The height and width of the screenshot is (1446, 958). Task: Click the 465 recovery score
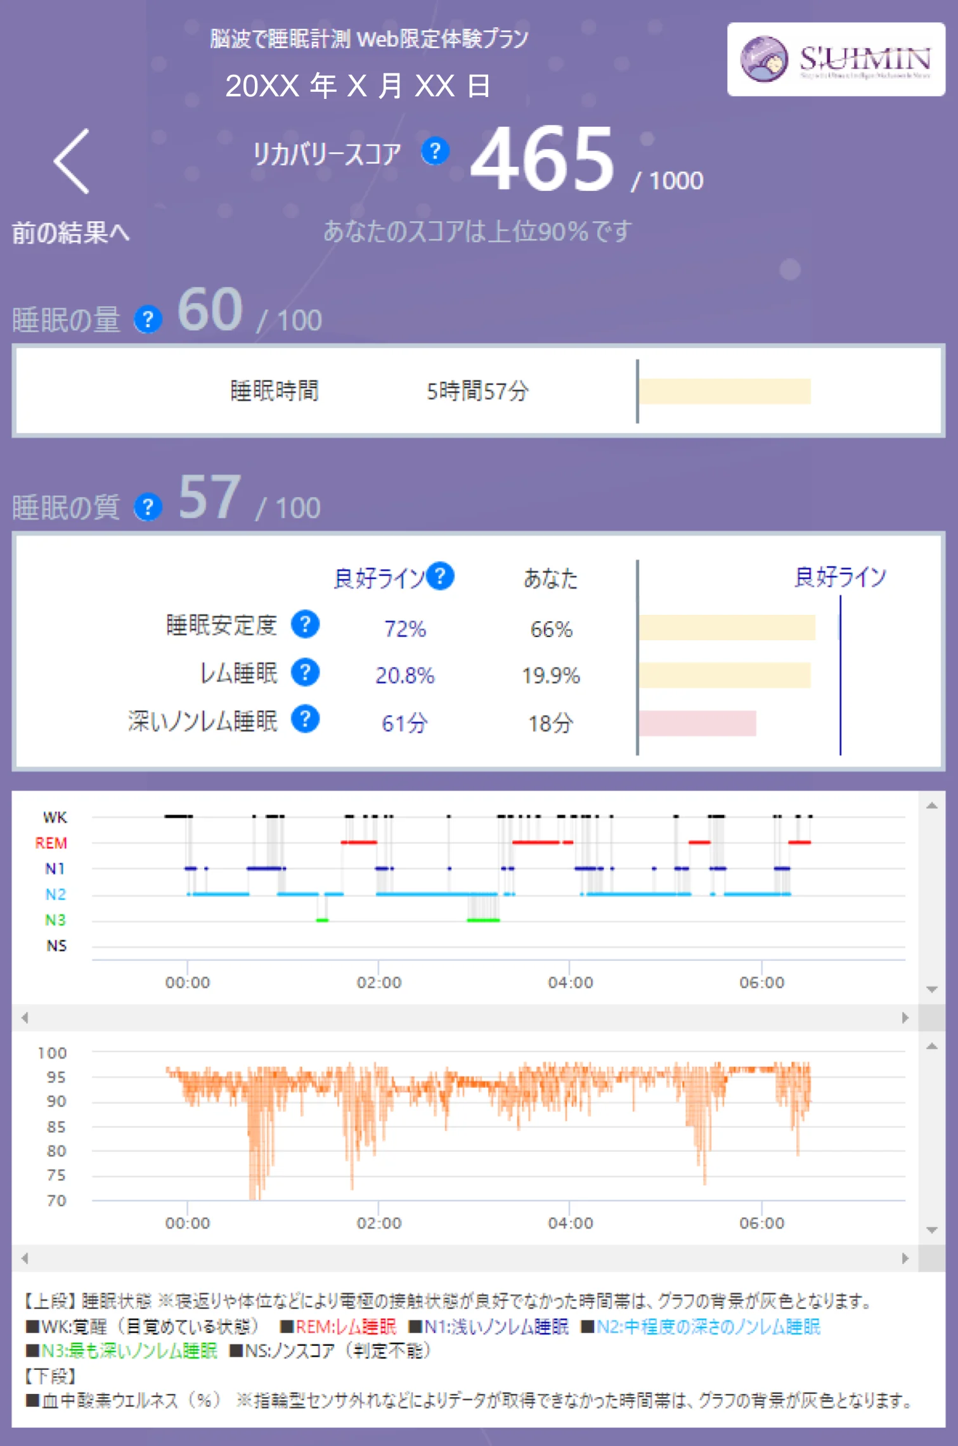[543, 158]
